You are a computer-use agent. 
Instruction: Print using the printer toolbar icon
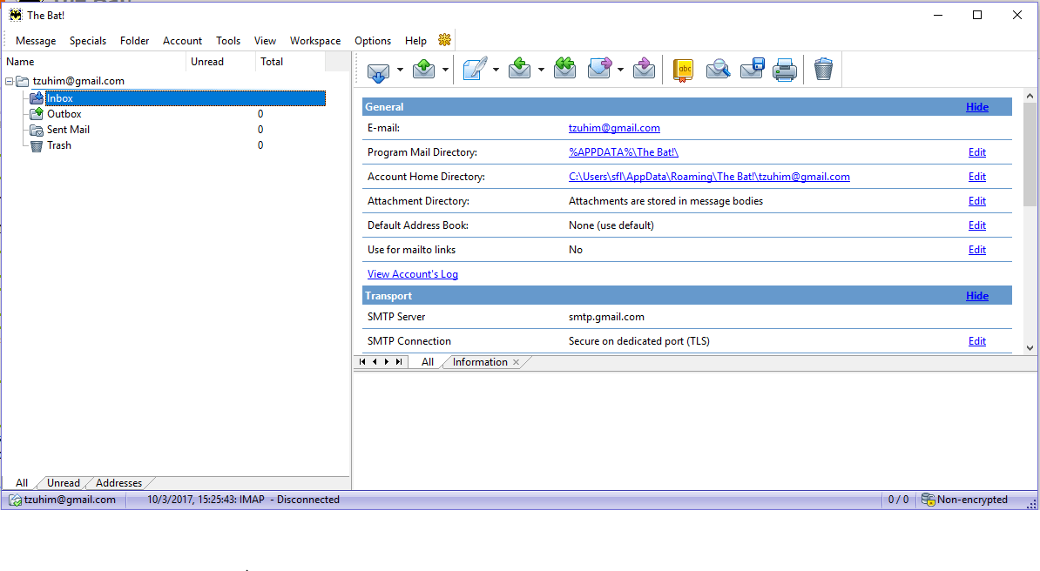point(785,70)
